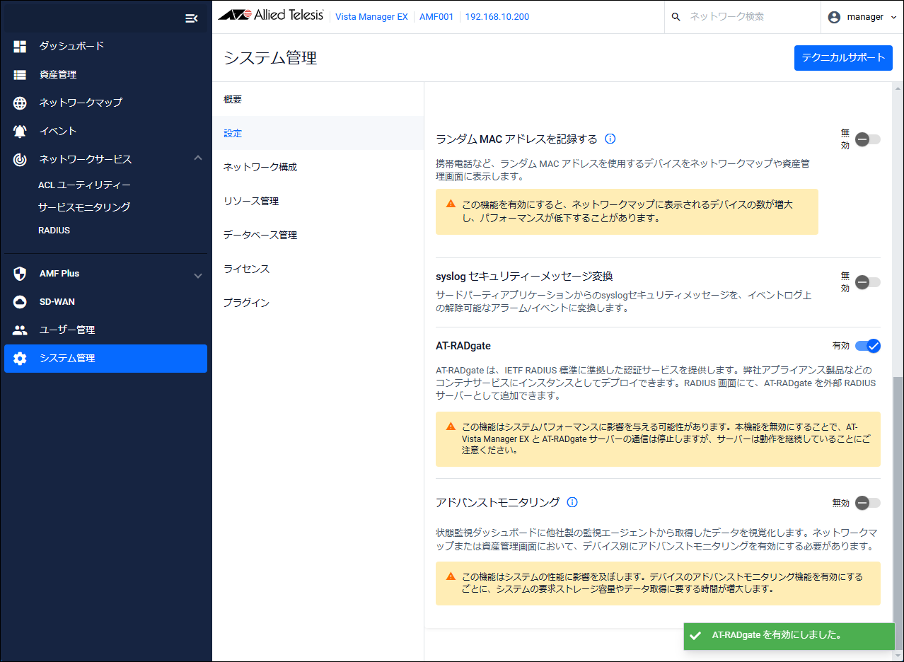Screen dimensions: 904x662
Task: Click the Vista Manager EX link
Action: pyautogui.click(x=371, y=17)
